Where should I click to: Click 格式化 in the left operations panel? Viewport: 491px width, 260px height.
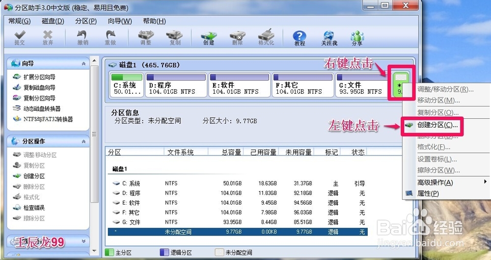(x=26, y=197)
